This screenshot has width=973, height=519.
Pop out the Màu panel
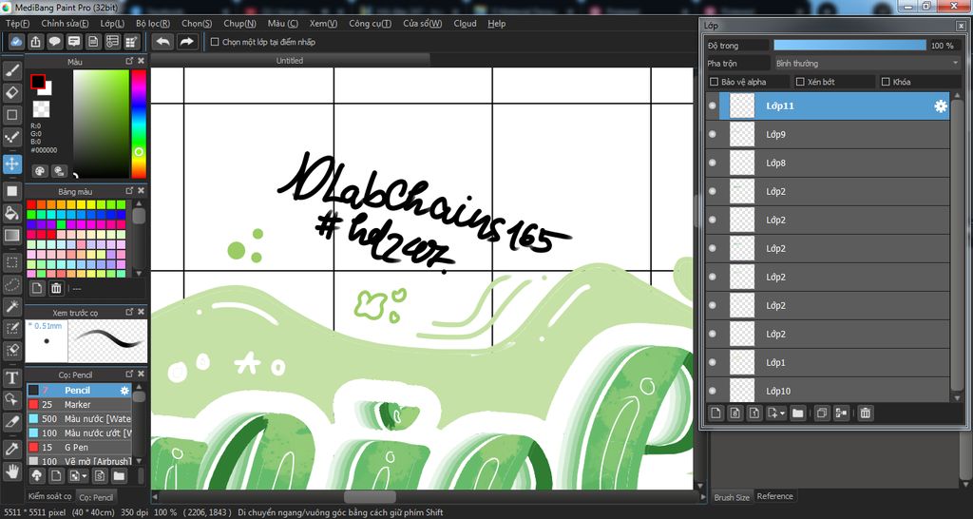tap(129, 61)
